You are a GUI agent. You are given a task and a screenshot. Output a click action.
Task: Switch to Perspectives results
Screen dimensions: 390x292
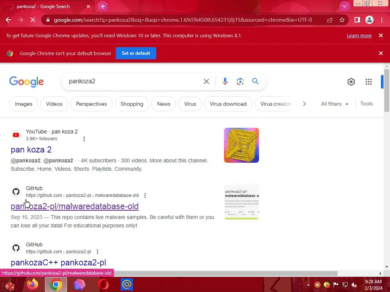91,104
